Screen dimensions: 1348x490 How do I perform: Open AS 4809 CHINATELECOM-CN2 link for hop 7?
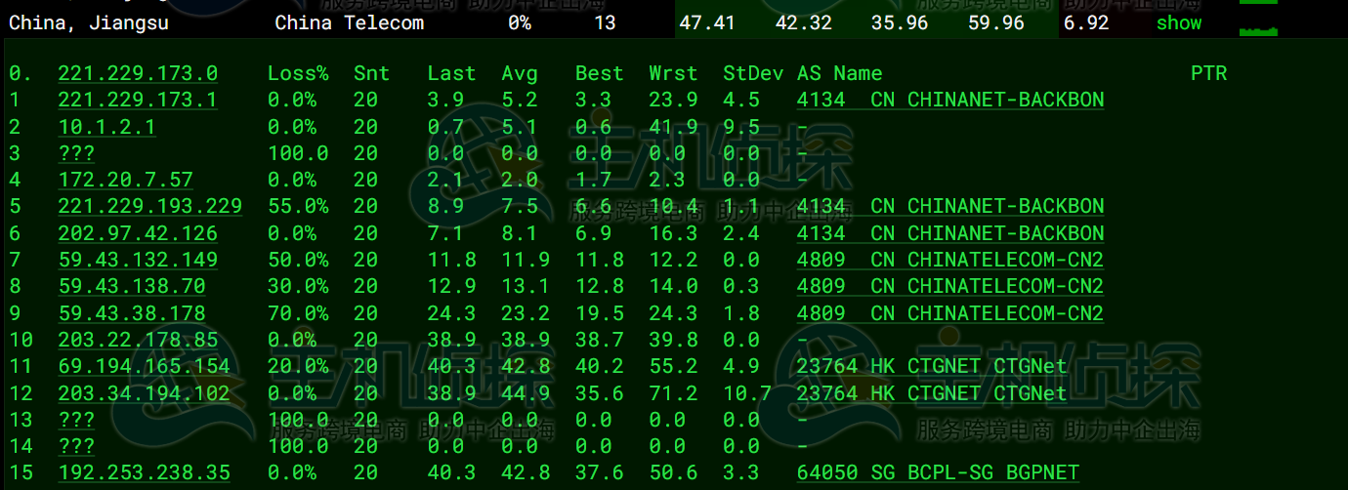950,260
